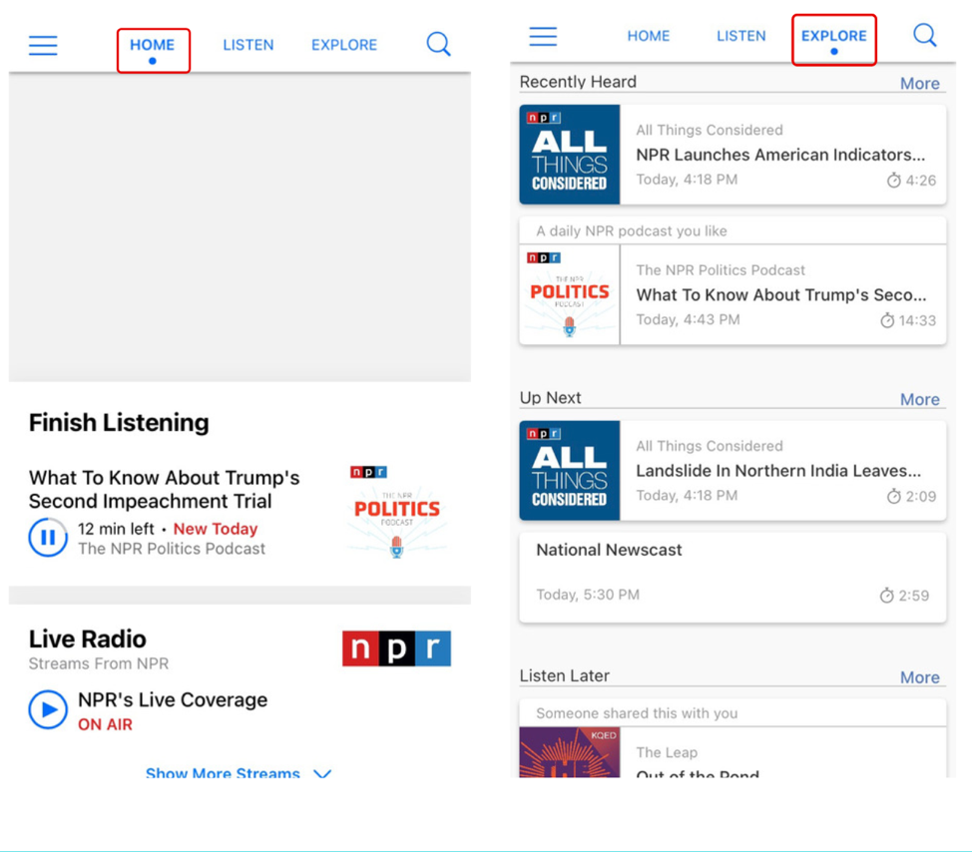This screenshot has height=852, width=972.
Task: Click The Leap KQED artwork in Listen Later
Action: click(x=570, y=752)
